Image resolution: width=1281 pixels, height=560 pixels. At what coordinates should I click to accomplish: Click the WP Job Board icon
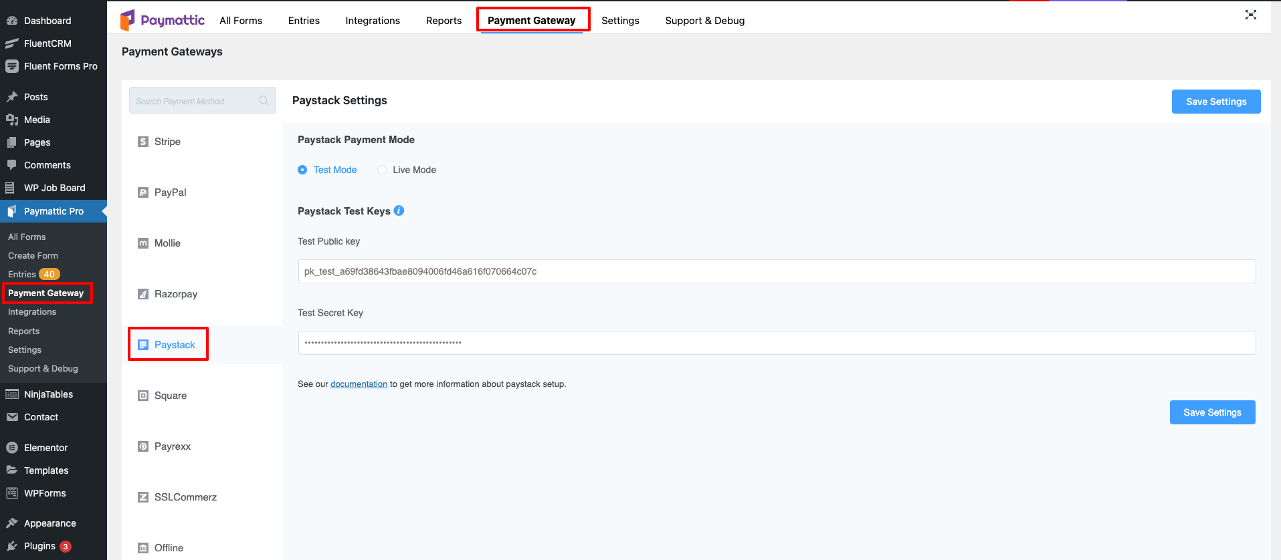tap(10, 188)
